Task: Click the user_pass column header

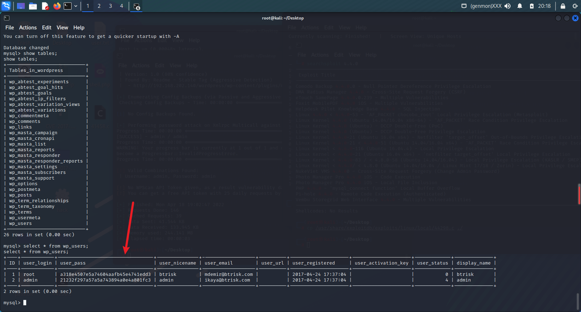Action: pyautogui.click(x=73, y=263)
